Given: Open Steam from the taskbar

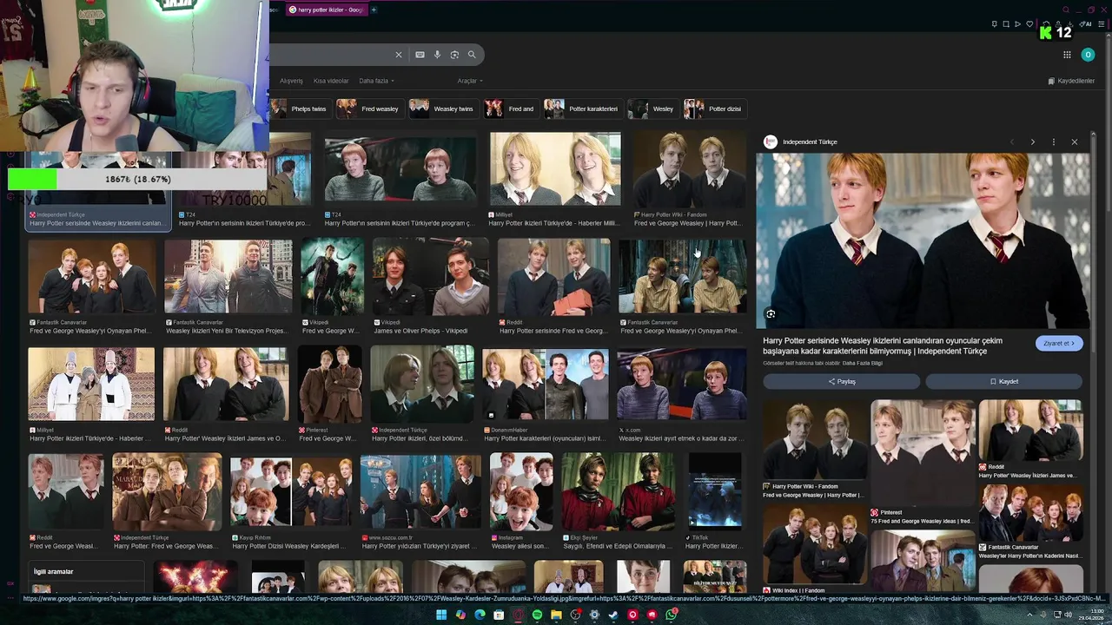Looking at the screenshot, I should point(613,615).
